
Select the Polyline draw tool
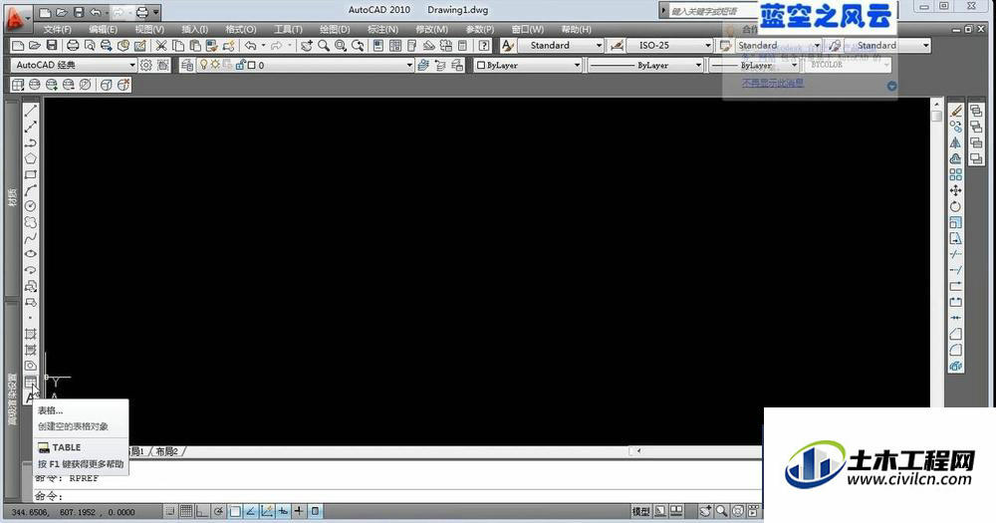pos(31,143)
